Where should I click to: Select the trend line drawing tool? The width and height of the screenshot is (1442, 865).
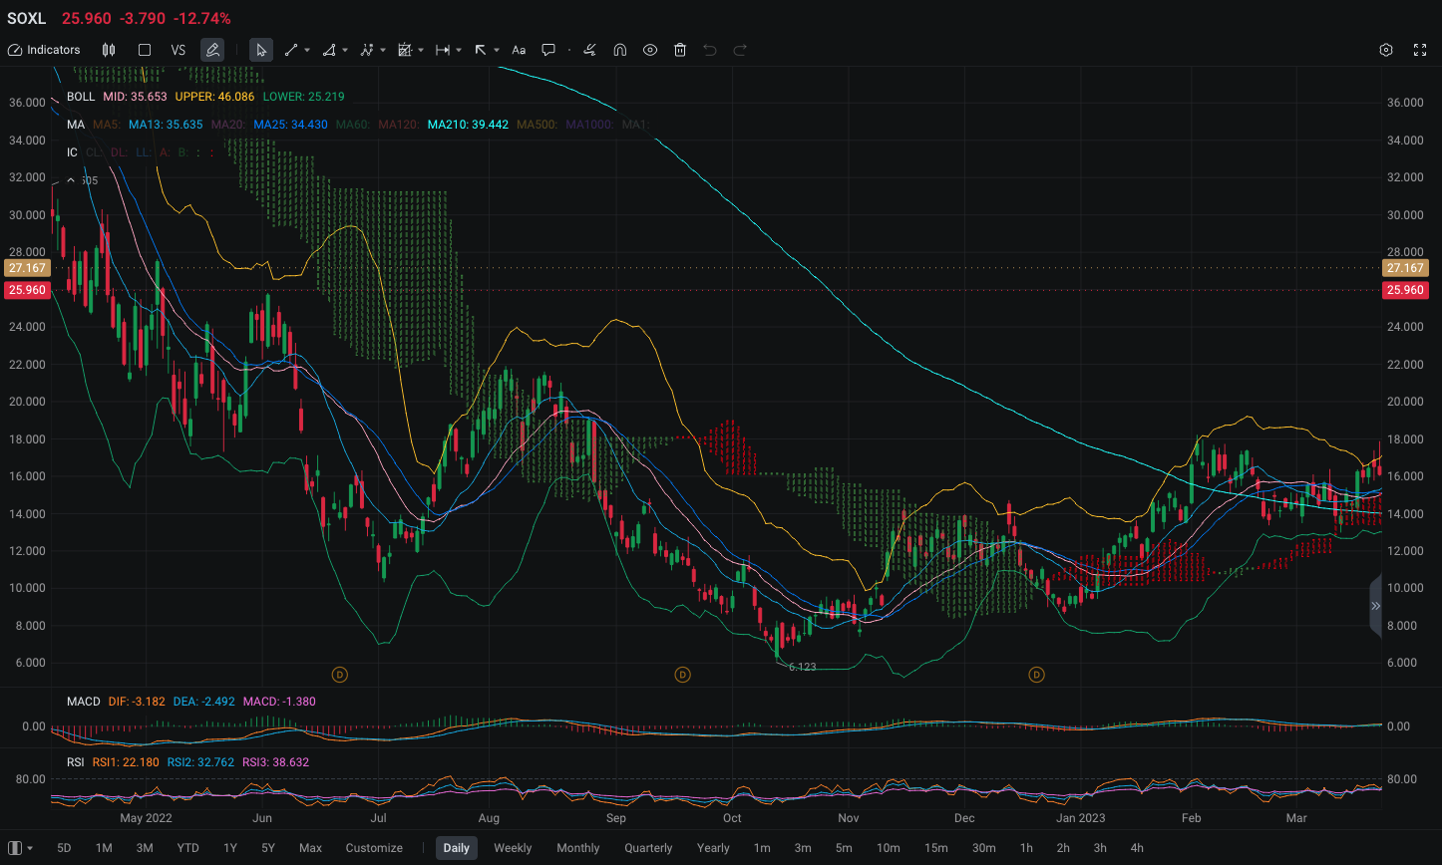click(x=291, y=50)
